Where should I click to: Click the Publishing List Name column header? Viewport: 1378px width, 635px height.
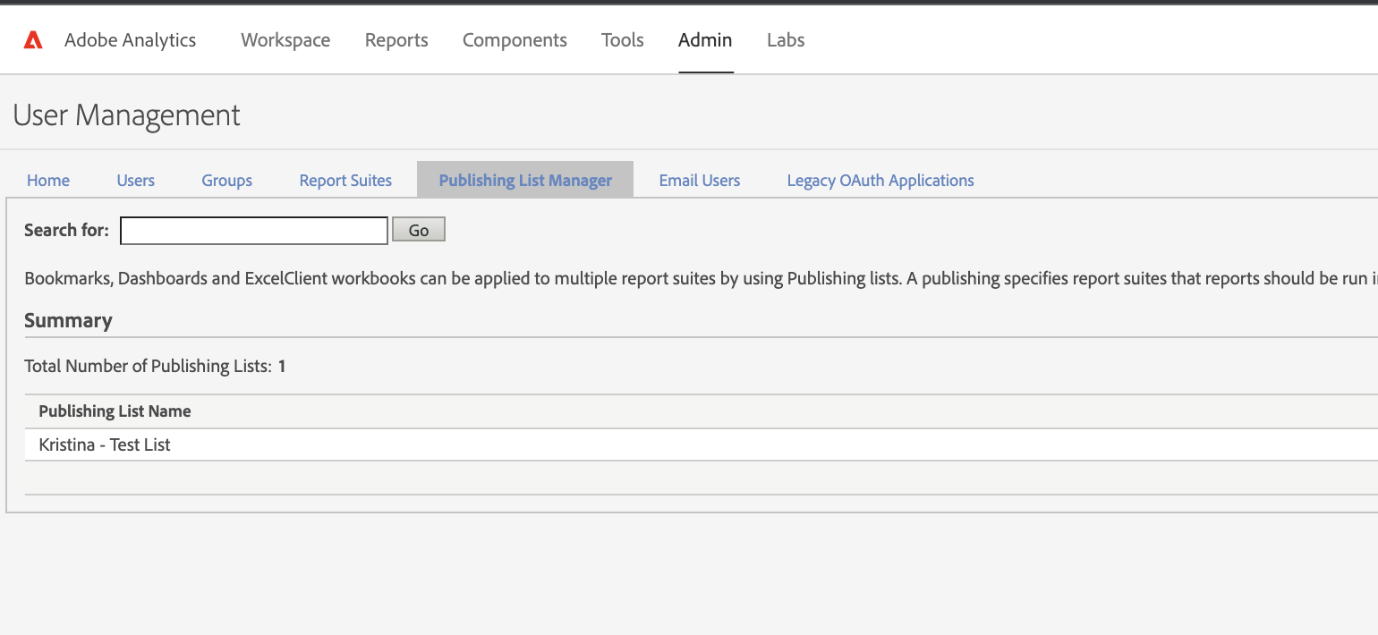tap(115, 411)
